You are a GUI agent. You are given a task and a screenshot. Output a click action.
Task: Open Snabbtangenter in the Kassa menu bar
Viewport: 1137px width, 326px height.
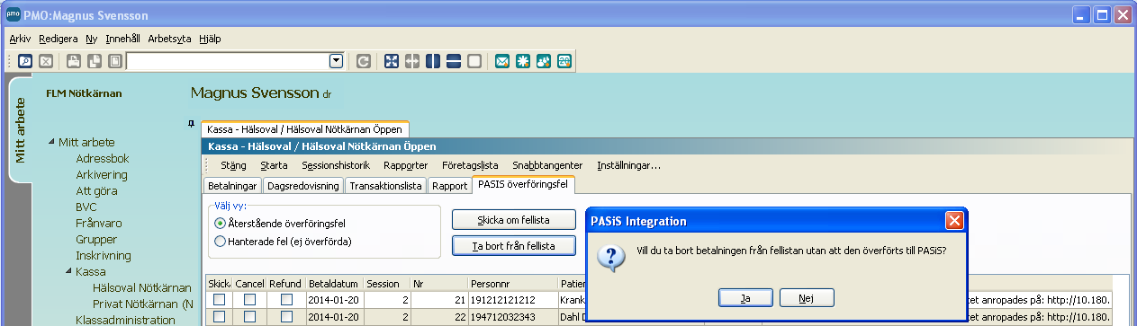(x=548, y=165)
